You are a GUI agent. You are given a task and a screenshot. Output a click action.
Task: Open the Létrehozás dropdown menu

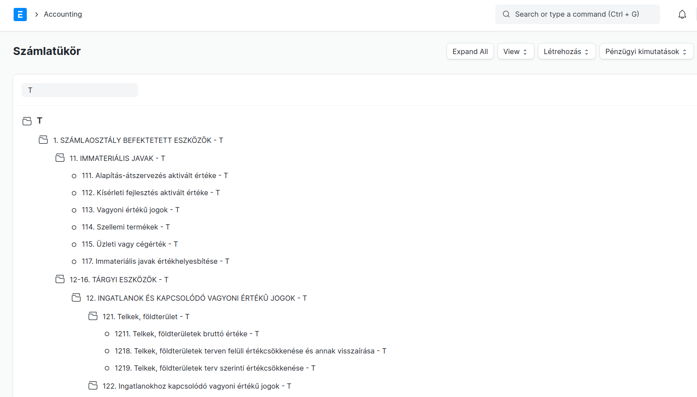(566, 51)
